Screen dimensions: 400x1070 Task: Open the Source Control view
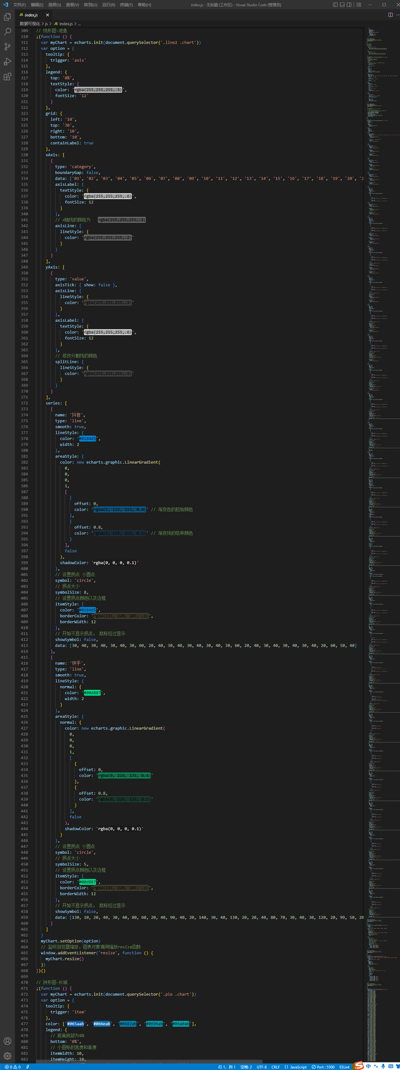point(7,47)
